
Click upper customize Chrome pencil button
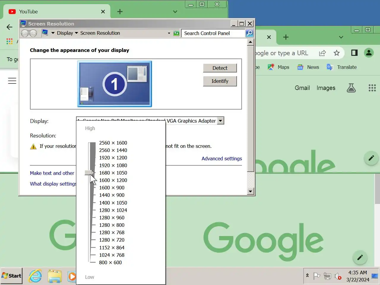(371, 158)
